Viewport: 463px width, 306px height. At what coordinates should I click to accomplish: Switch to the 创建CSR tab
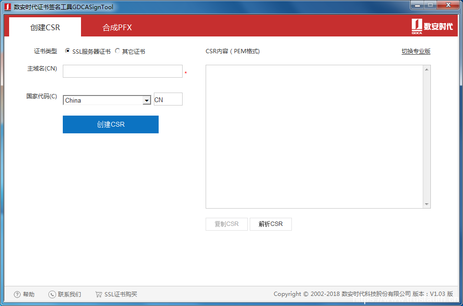[45, 27]
